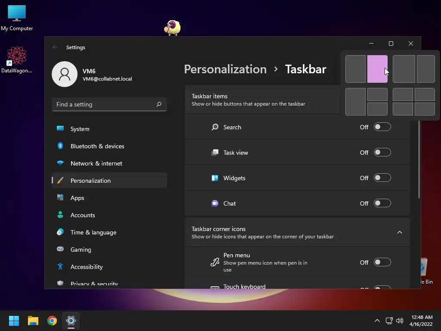441x331 pixels.
Task: Open the clock and date in taskbar
Action: [421, 321]
